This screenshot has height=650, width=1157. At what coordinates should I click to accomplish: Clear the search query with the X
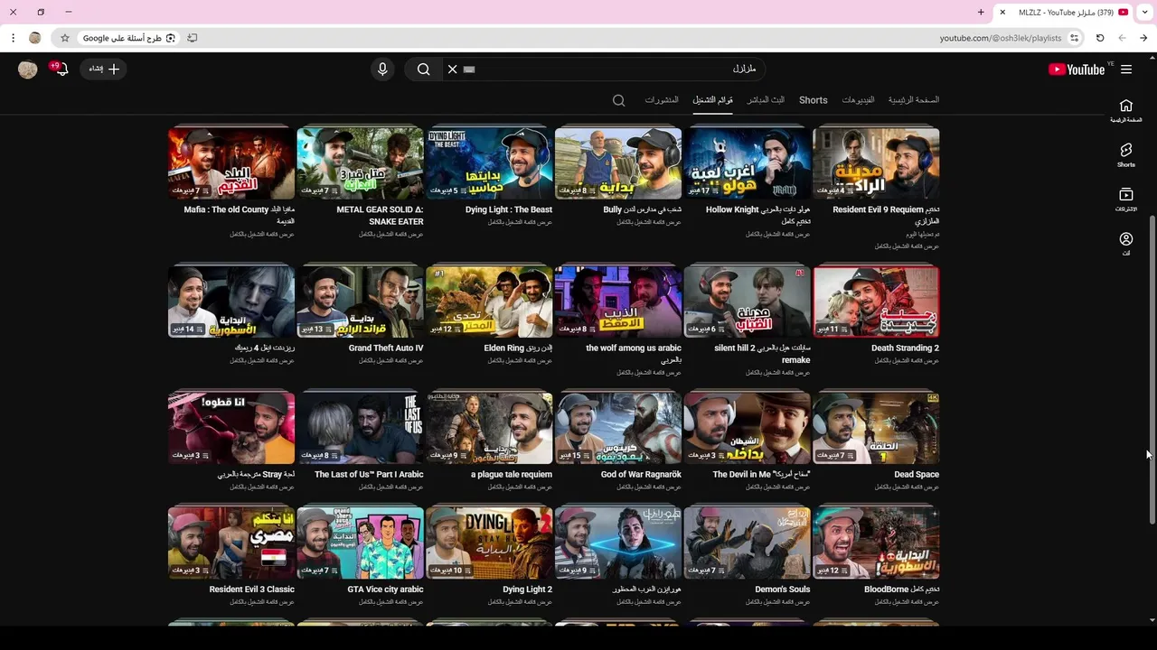[x=453, y=70]
